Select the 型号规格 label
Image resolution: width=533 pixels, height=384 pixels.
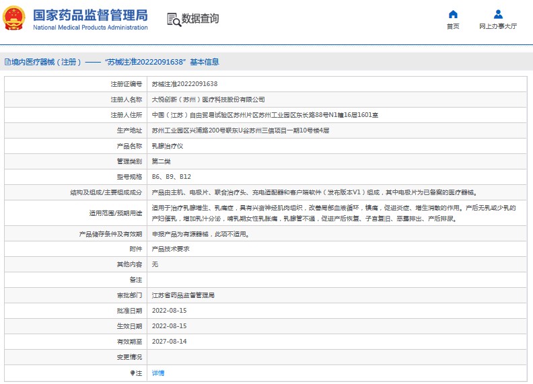click(x=129, y=177)
